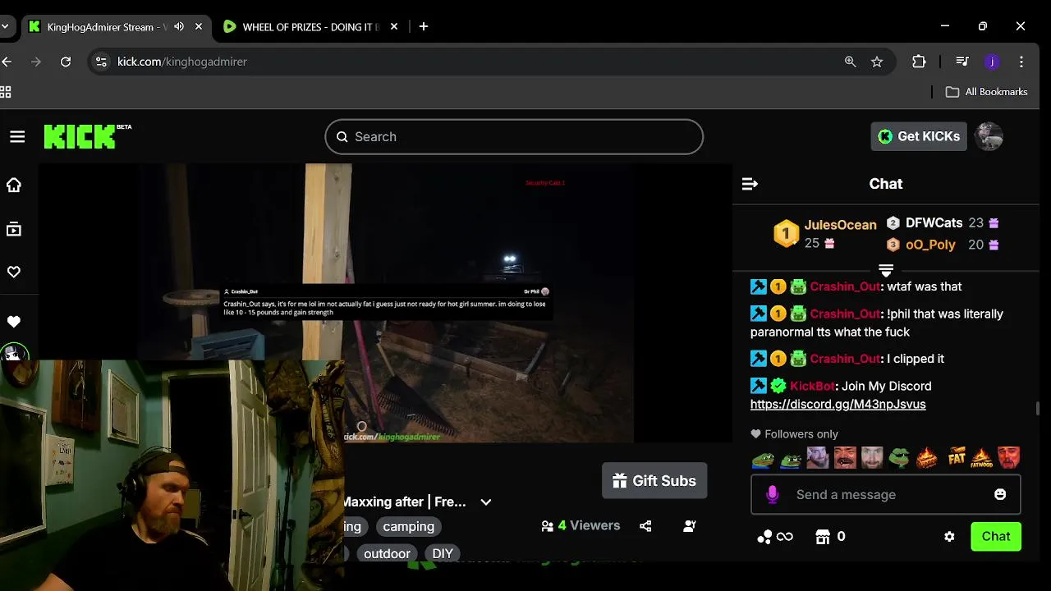The height and width of the screenshot is (591, 1051).
Task: Open the user profile avatar
Action: [989, 136]
